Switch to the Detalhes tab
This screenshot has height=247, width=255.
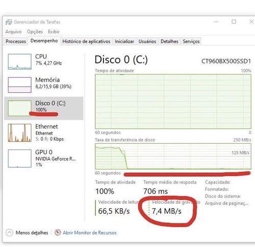[x=169, y=41]
